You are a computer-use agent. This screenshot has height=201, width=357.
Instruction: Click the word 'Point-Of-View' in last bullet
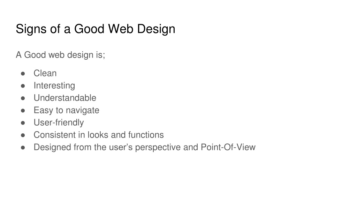[228, 147]
